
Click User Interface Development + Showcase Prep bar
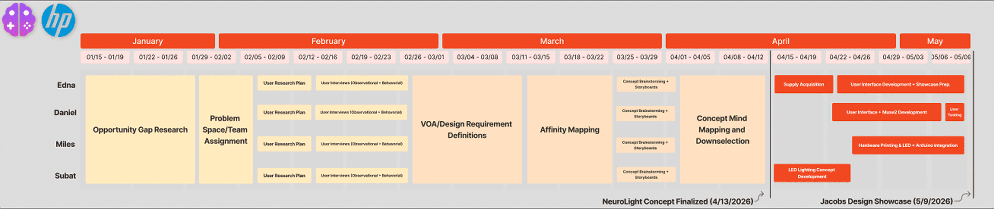(x=900, y=84)
